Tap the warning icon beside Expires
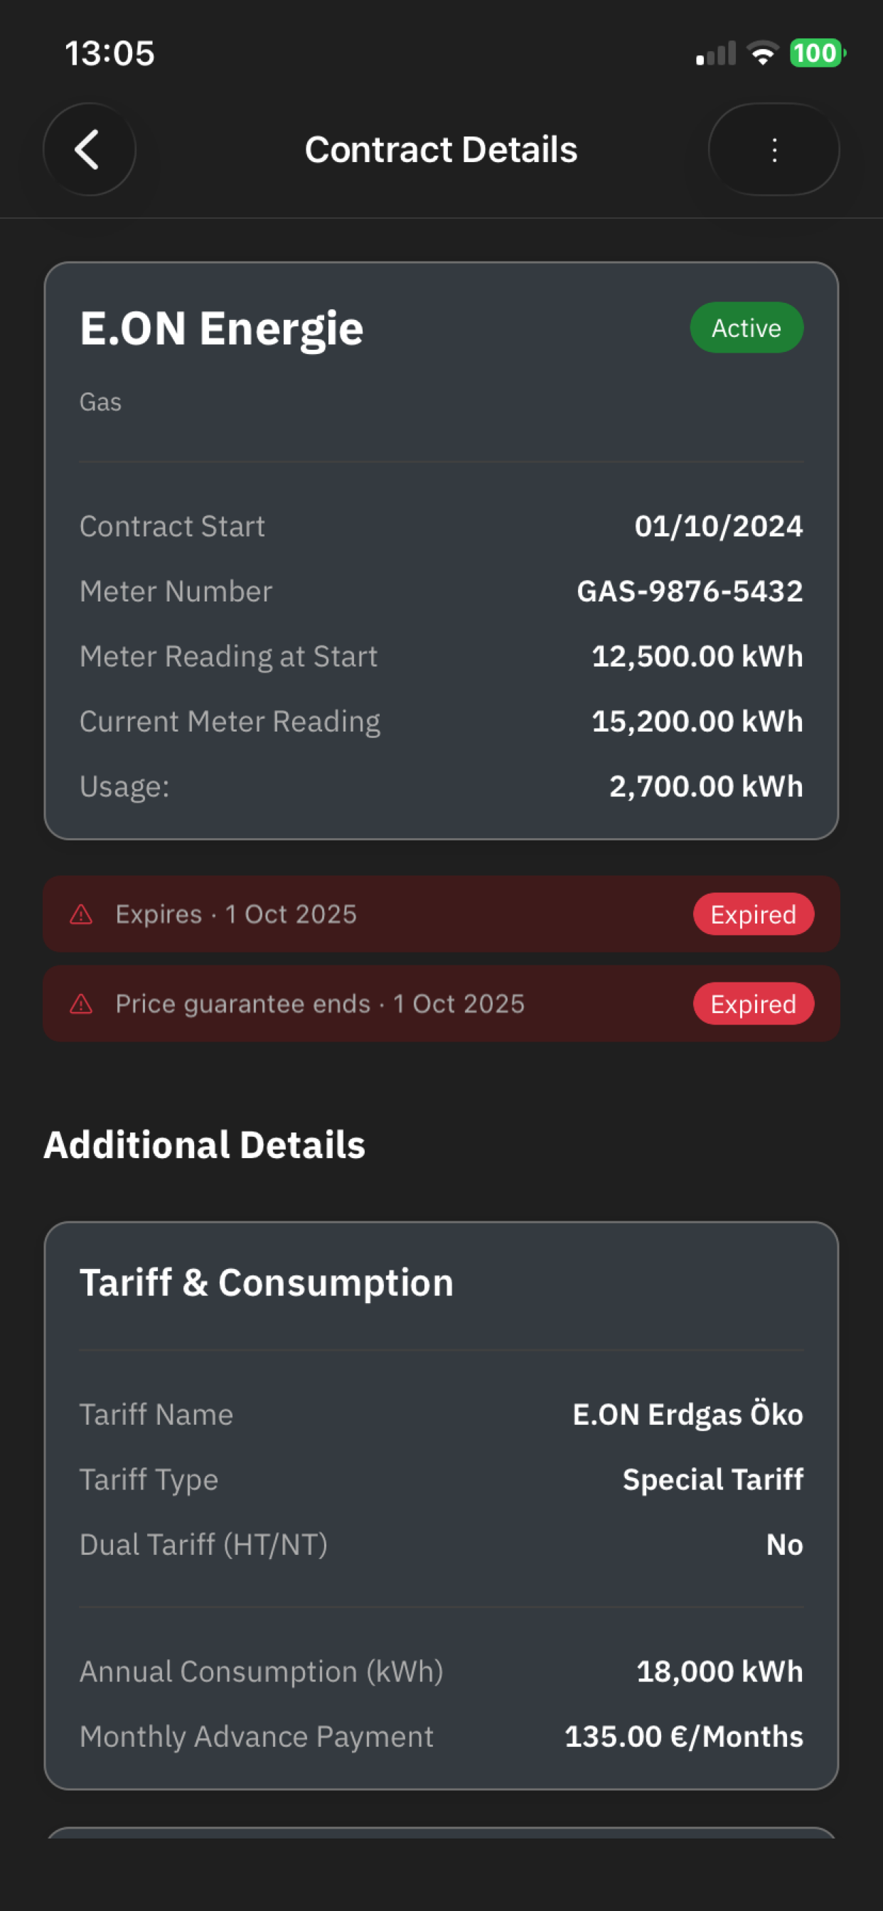This screenshot has width=883, height=1911. coord(81,914)
